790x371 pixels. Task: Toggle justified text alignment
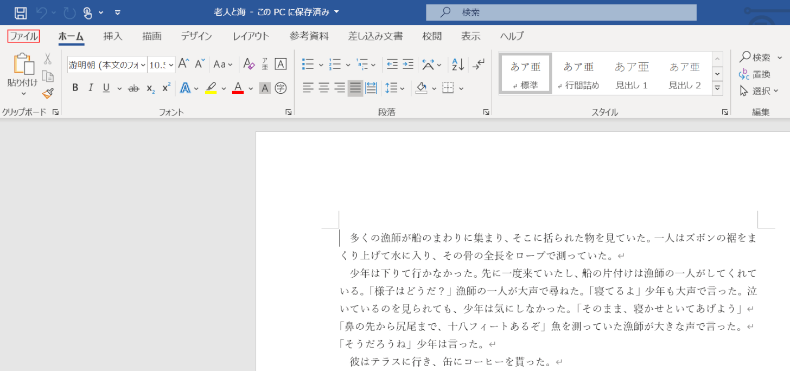tap(355, 88)
